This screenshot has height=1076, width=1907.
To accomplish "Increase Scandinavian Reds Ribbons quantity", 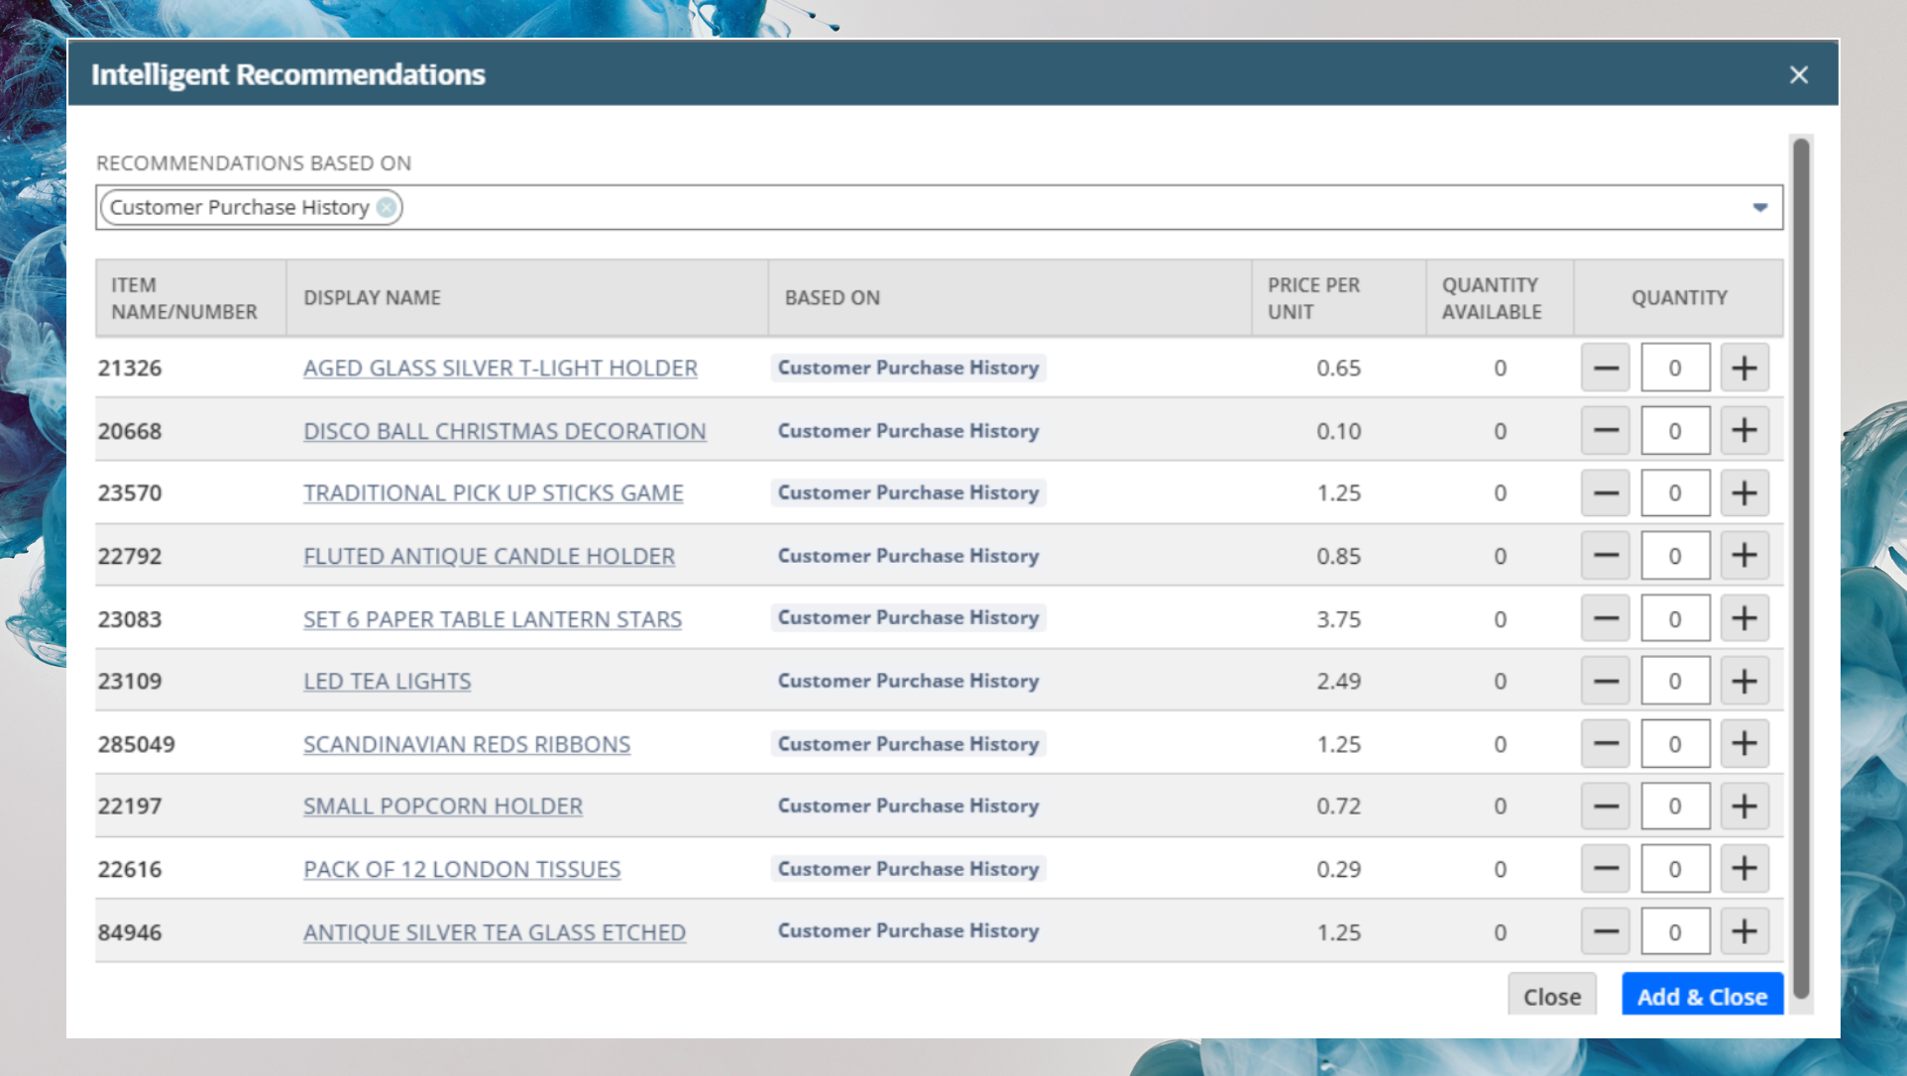I will 1744,743.
